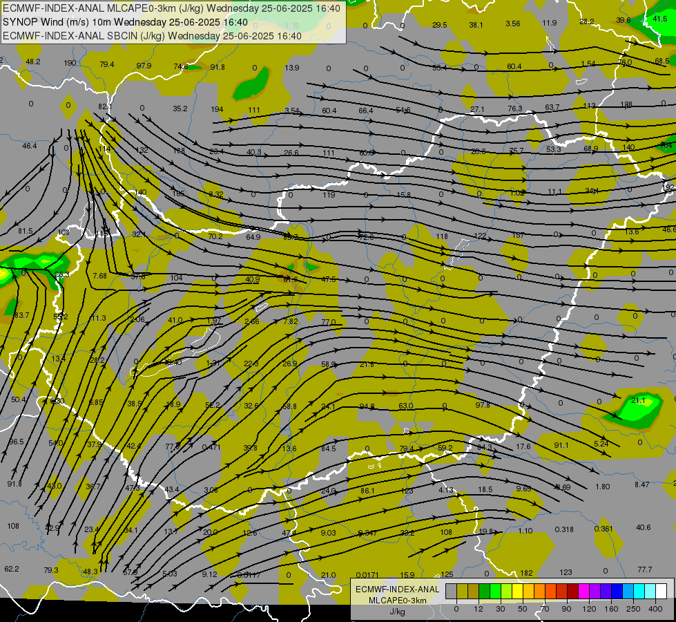Click the legend tick label '30'
The image size is (676, 622).
click(500, 609)
